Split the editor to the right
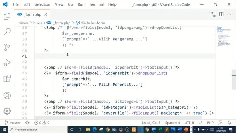Screen dimensions: 236x133 pyautogui.click(x=221, y=14)
